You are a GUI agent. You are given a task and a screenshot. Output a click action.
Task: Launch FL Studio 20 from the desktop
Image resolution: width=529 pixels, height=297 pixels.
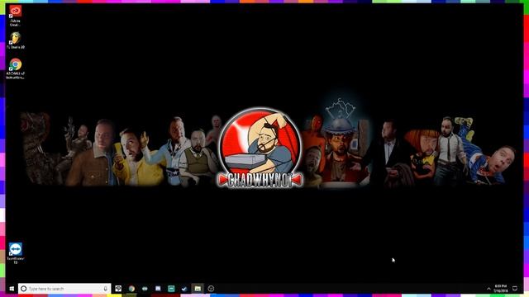pos(15,40)
